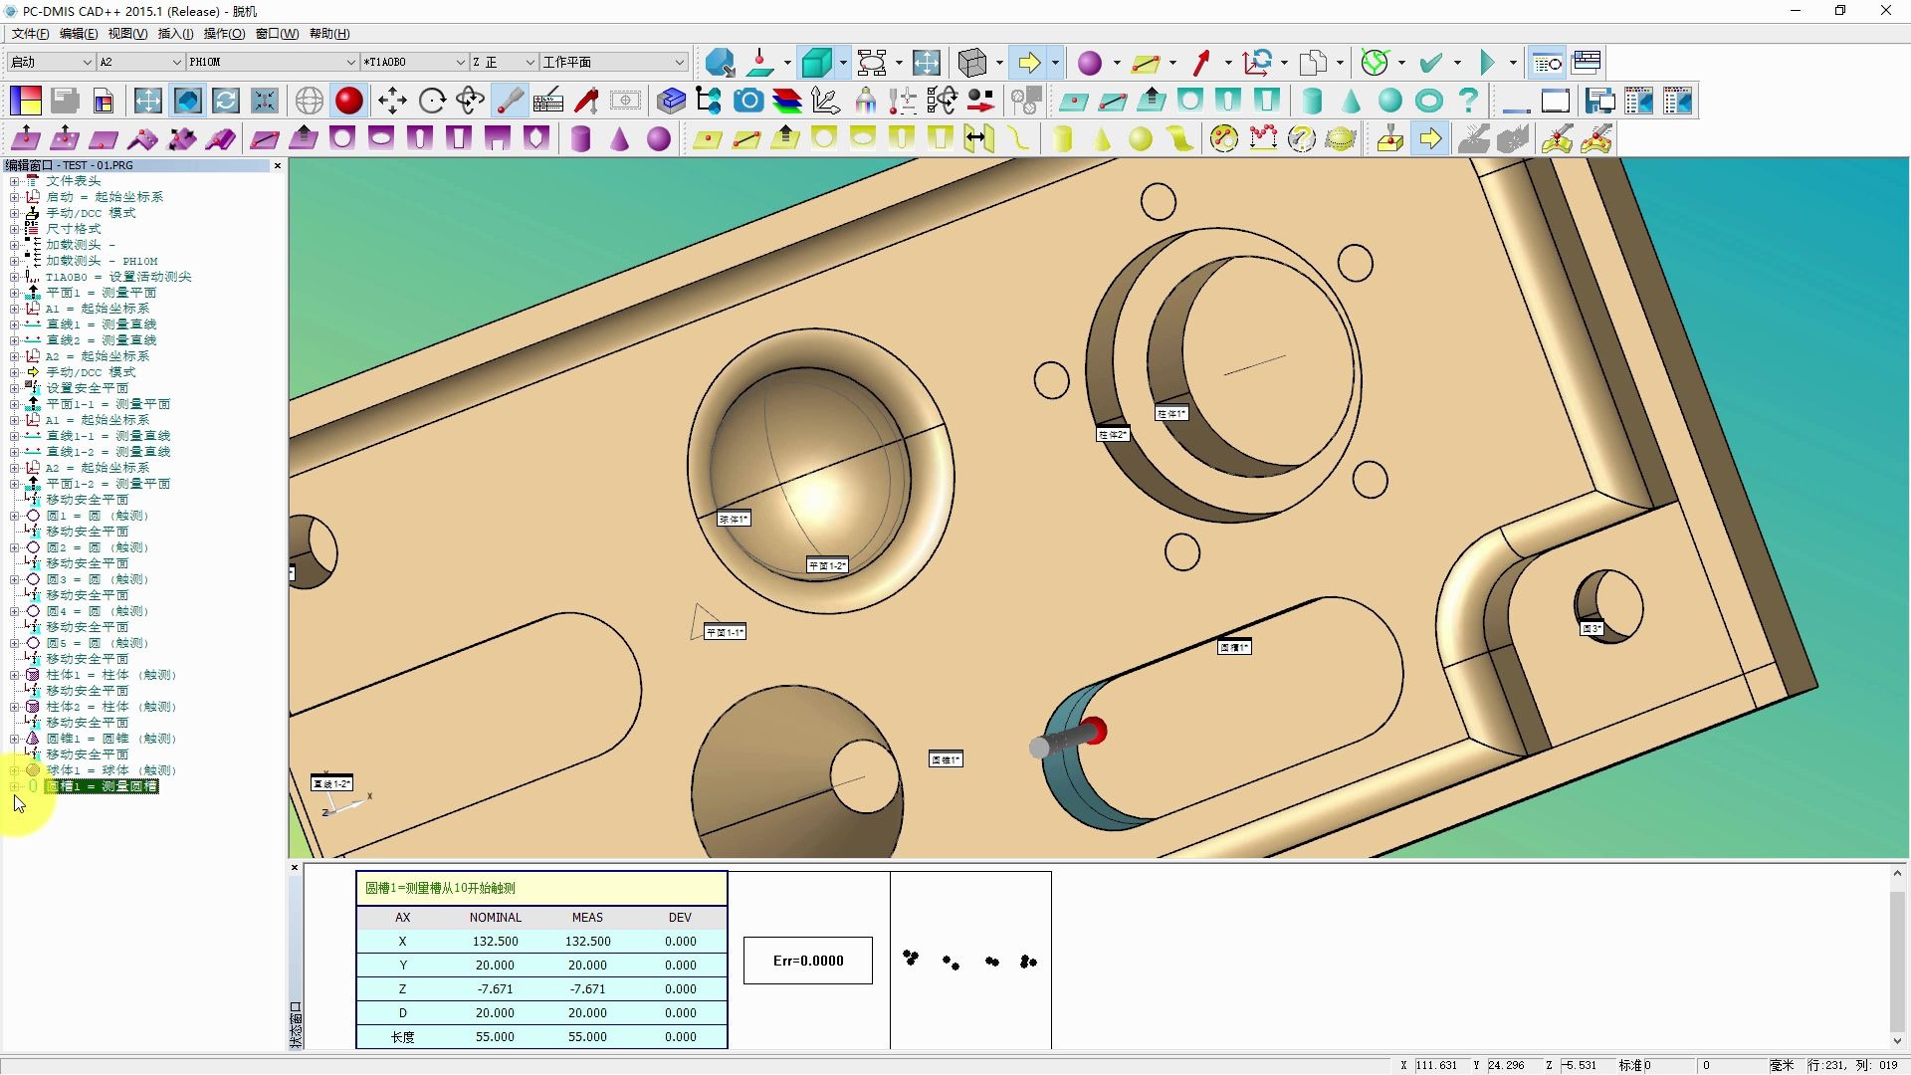Select the teal cylinder feature icon

click(x=1312, y=101)
